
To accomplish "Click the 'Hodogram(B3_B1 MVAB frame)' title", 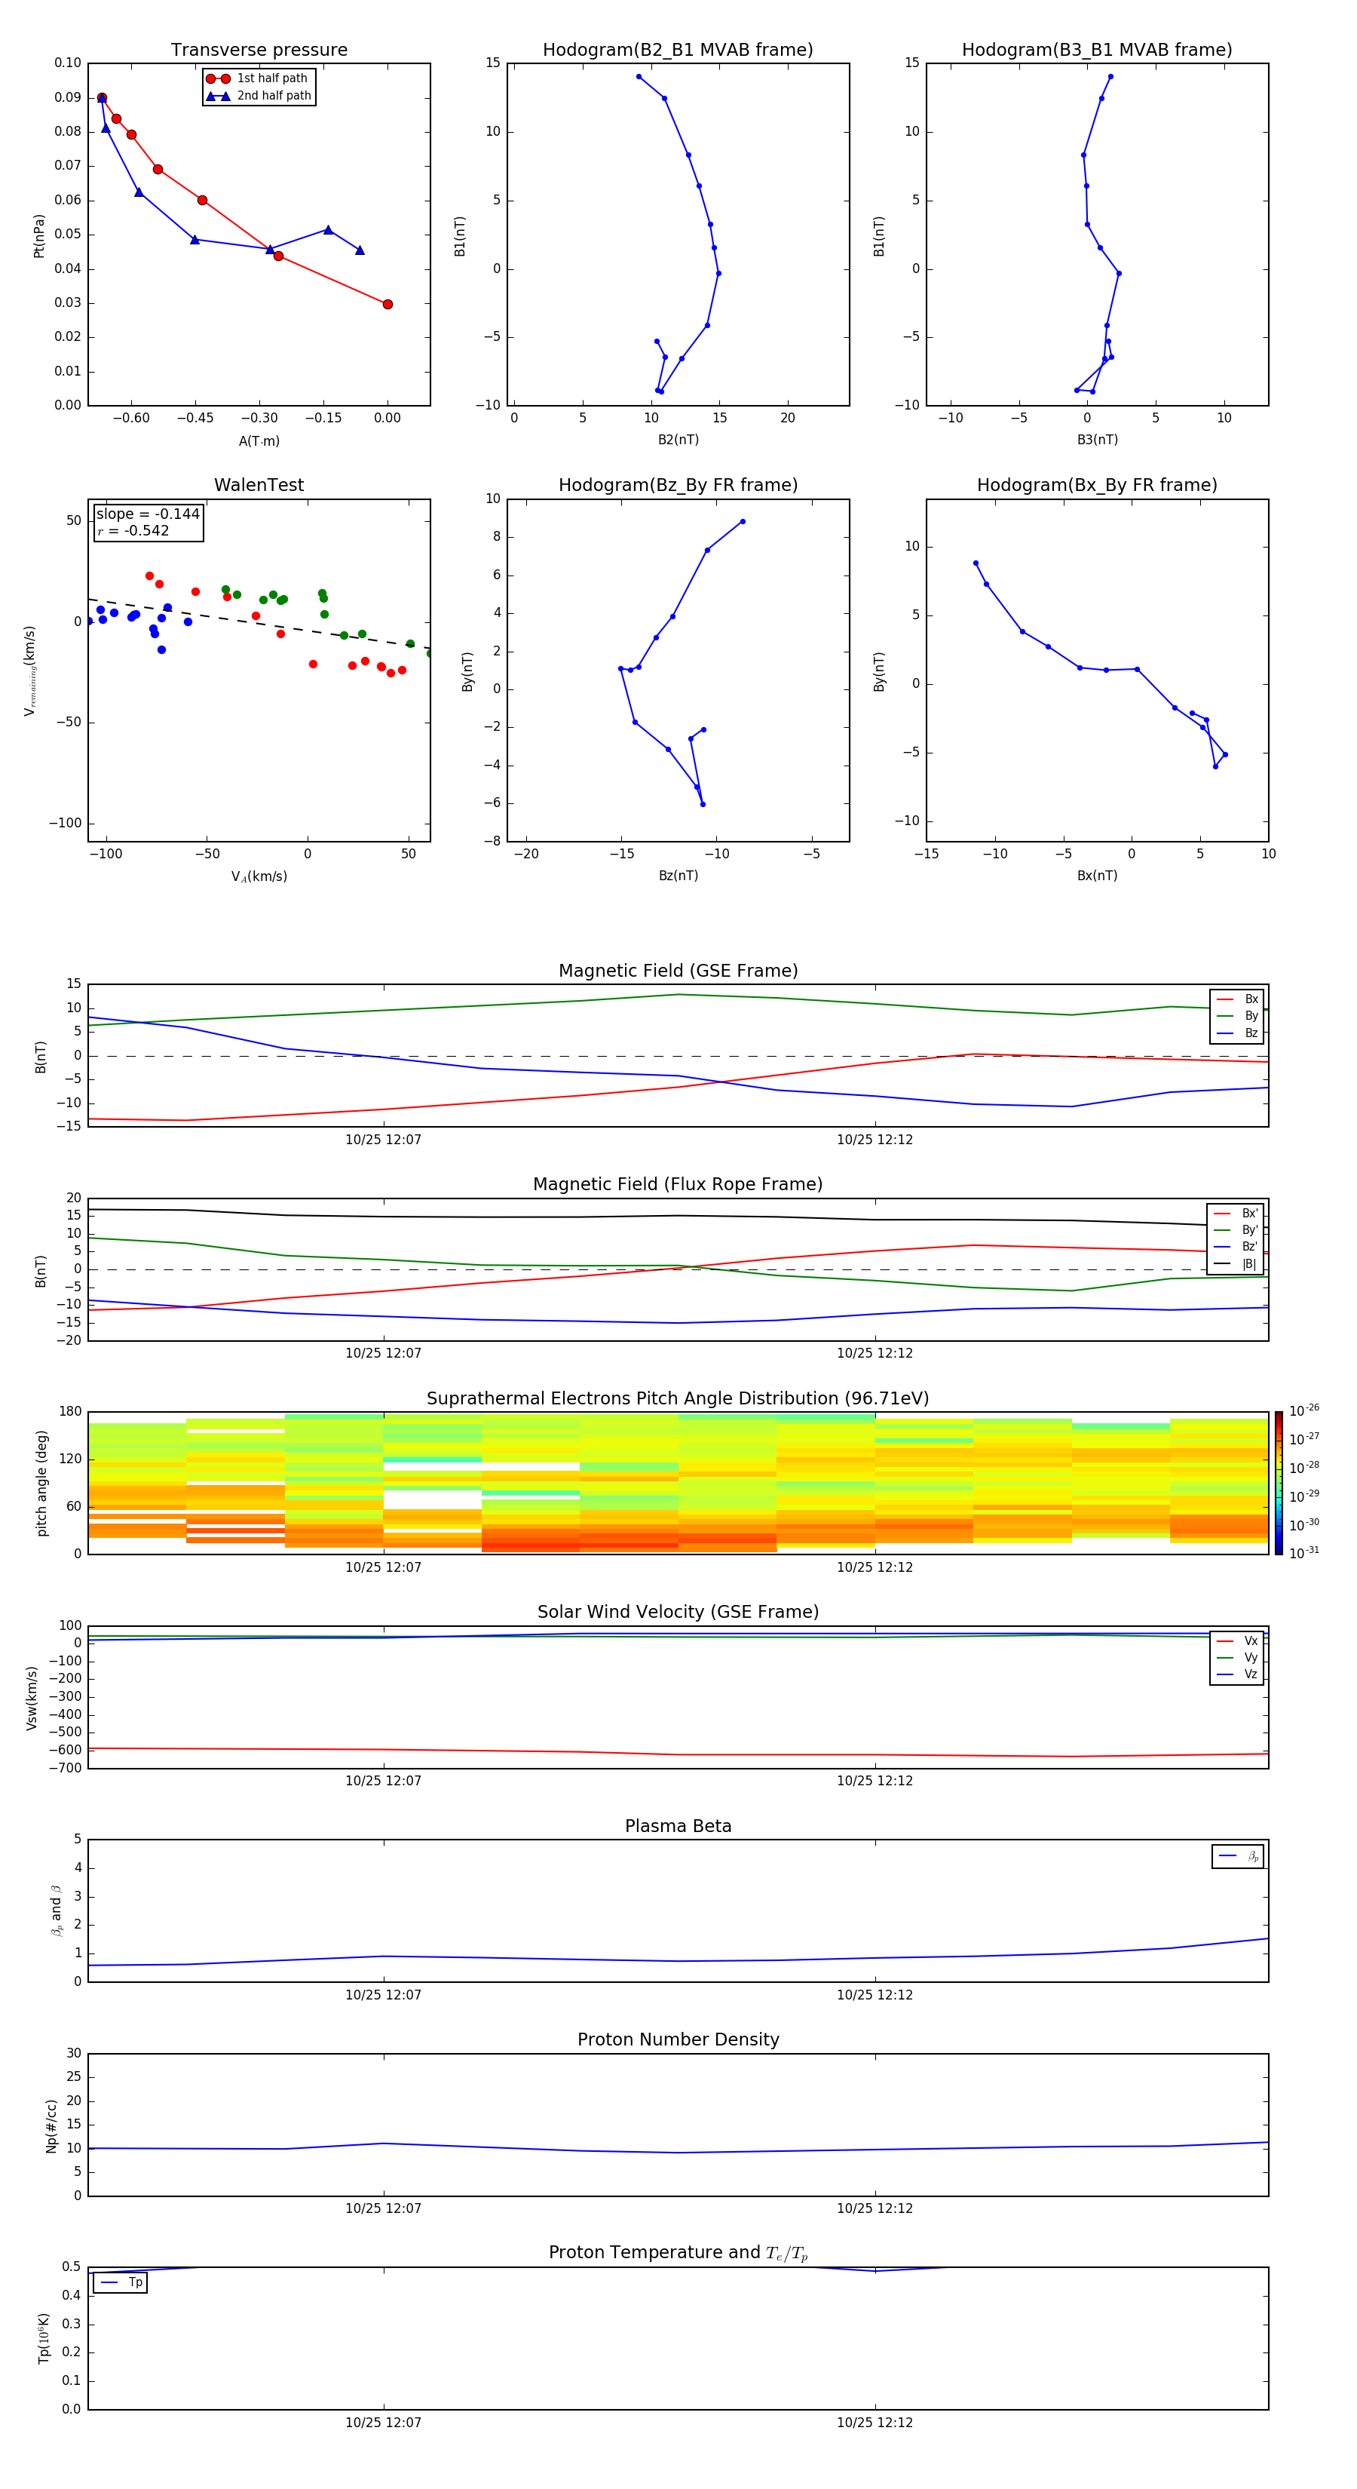I will click(1097, 51).
